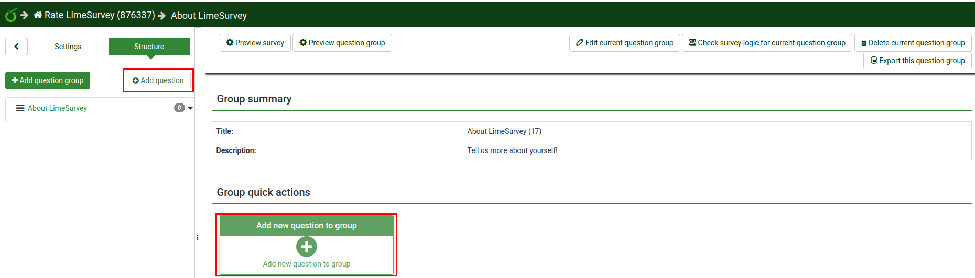
Task: Expand the About LimeSurvey group caret
Action: click(x=190, y=108)
